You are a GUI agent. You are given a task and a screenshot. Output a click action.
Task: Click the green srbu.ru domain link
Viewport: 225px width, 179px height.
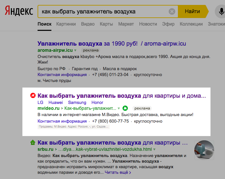(45, 149)
